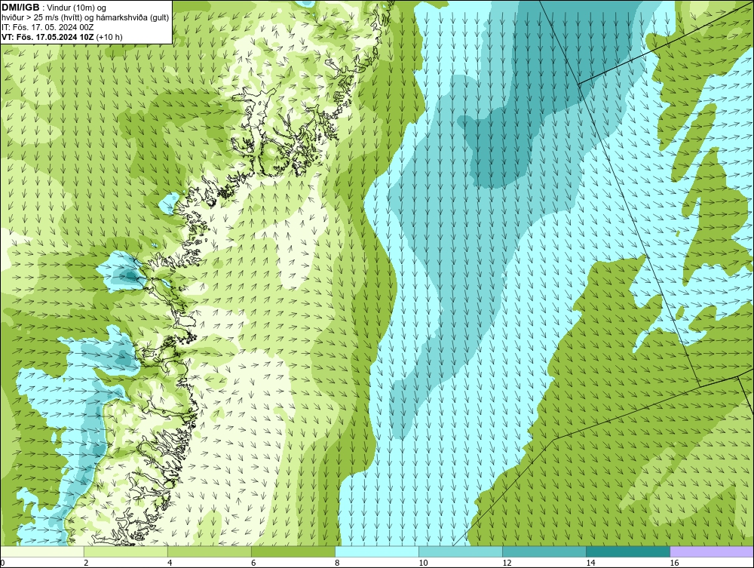Click the 4–6 m/s green legend swatch
This screenshot has height=568, width=754.
pyautogui.click(x=209, y=551)
